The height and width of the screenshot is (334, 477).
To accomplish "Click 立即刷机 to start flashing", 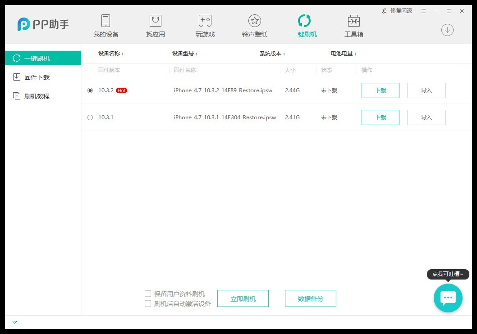I will tap(243, 298).
